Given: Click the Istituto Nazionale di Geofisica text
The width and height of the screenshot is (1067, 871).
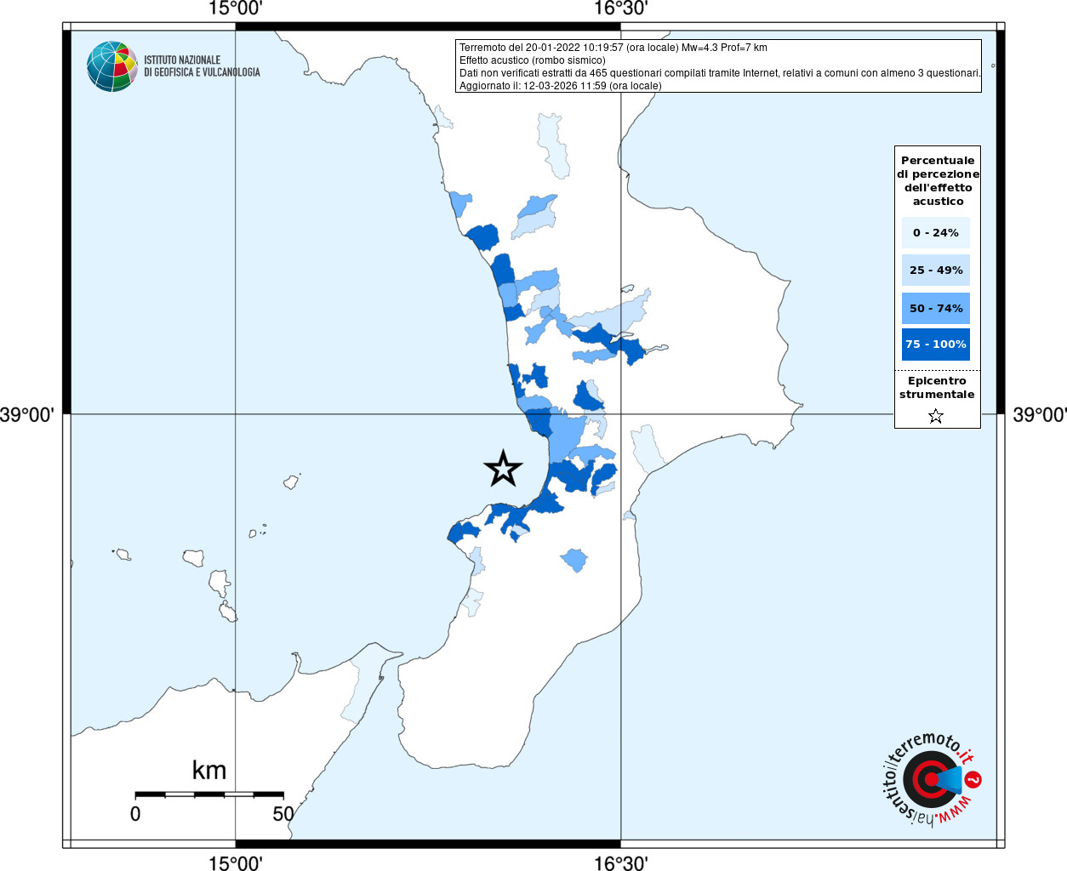Looking at the screenshot, I should [x=202, y=66].
